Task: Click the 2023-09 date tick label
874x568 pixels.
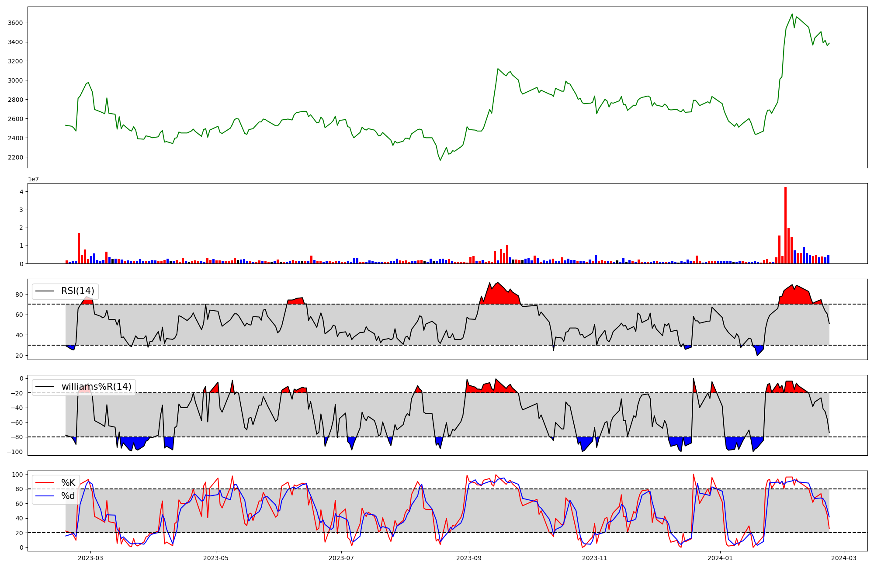Action: pos(469,558)
